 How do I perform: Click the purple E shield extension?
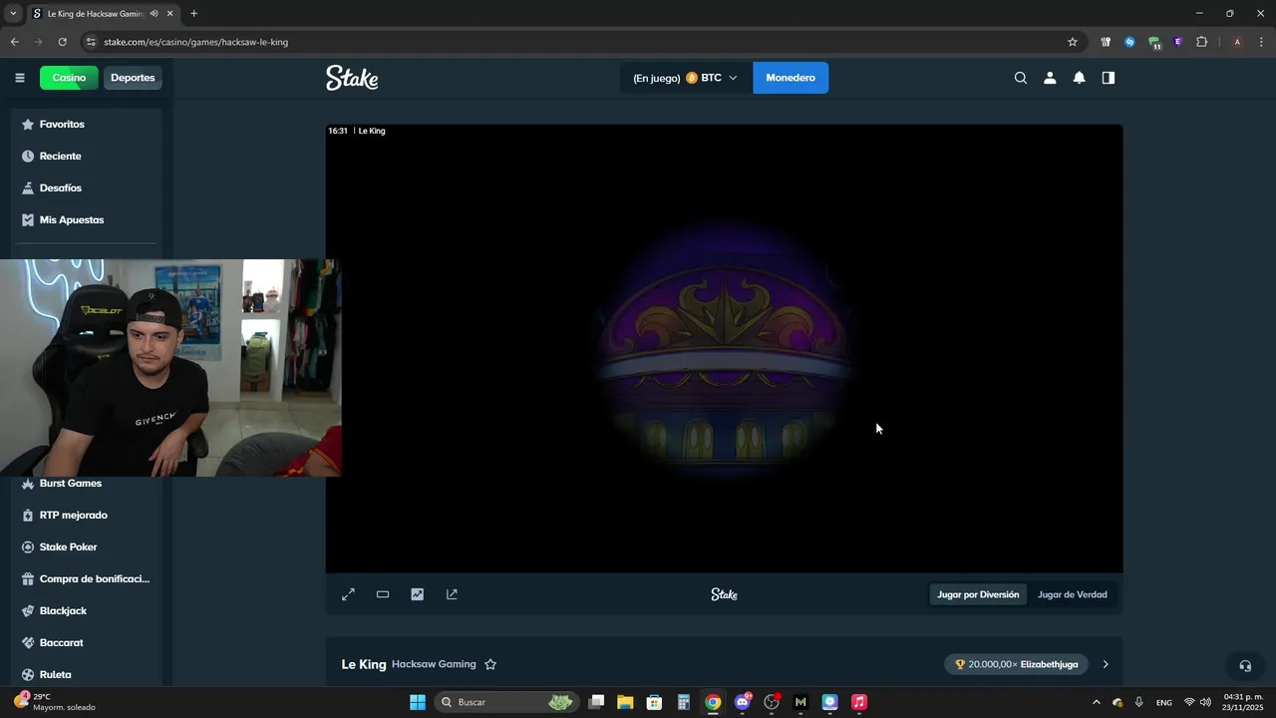coord(1178,42)
